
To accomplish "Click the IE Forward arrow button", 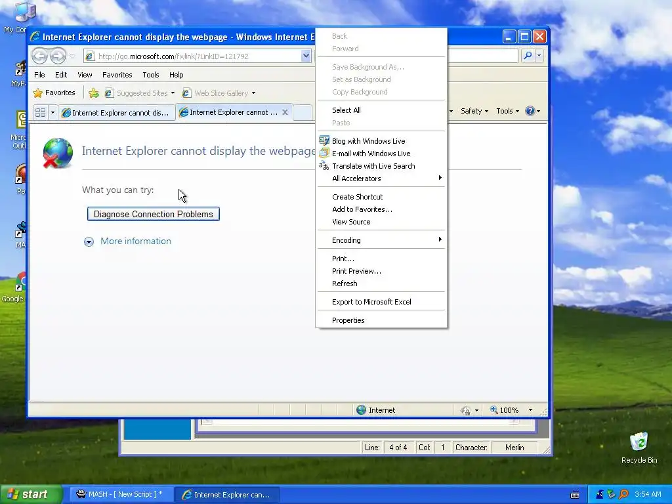I will coord(58,56).
